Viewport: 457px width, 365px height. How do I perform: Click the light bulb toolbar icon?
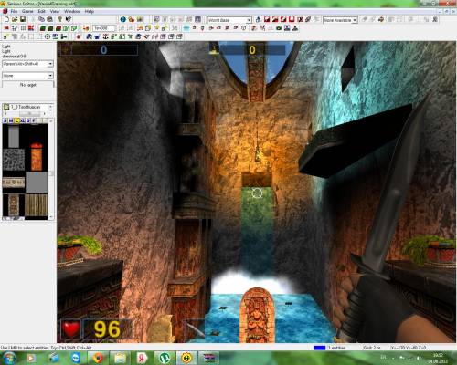60,19
